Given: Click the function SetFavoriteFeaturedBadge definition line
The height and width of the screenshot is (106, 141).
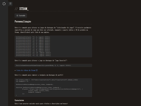Looking at the screenshot, I should coord(38,87).
